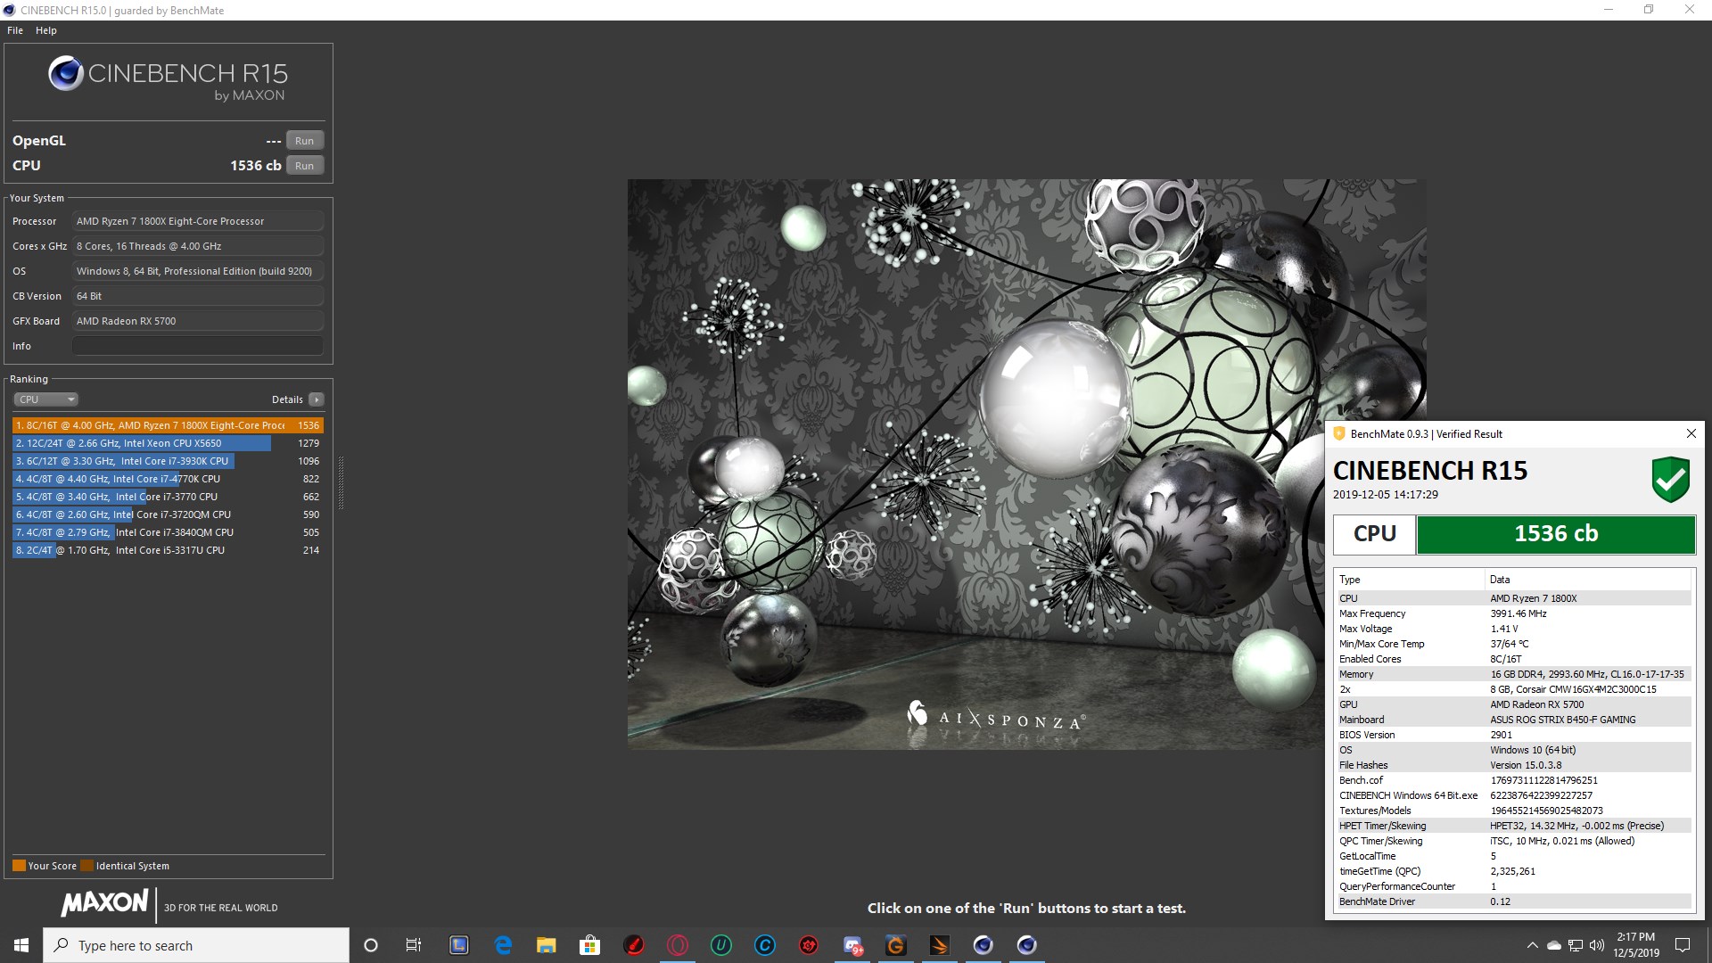Select the Mainboard ASUS ROG STRIX row
The image size is (1712, 963).
pyautogui.click(x=1513, y=720)
